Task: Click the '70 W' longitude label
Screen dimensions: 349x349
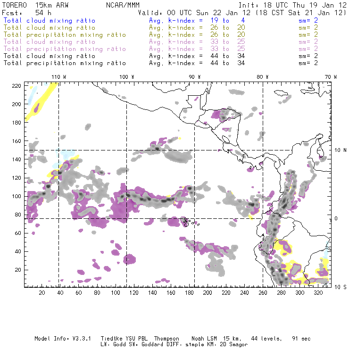Action: (331, 77)
